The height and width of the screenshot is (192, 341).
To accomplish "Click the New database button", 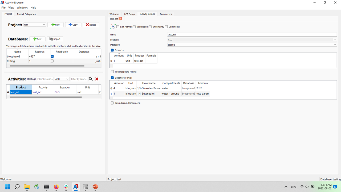I will tap(37, 39).
